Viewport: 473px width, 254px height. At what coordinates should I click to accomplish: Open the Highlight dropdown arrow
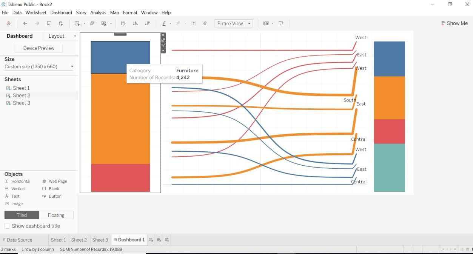tap(170, 23)
